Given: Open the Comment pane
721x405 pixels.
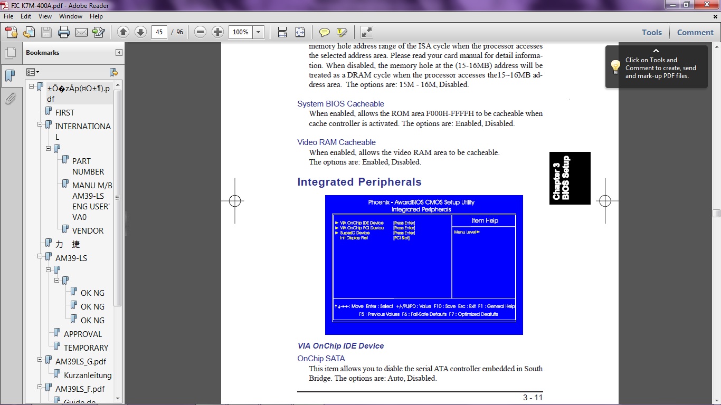Looking at the screenshot, I should 695,32.
